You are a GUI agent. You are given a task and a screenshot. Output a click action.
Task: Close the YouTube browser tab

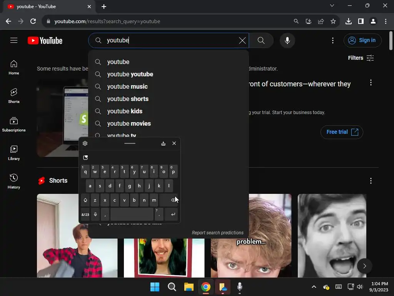click(x=89, y=7)
